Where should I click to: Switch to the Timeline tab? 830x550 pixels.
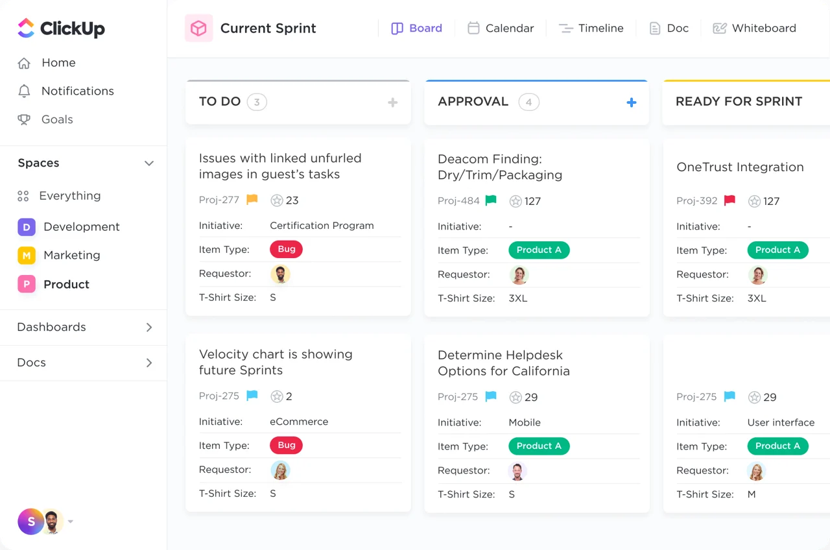[x=591, y=29]
